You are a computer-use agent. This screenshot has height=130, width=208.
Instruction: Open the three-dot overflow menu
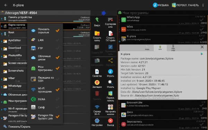pyautogui.click(x=203, y=5)
